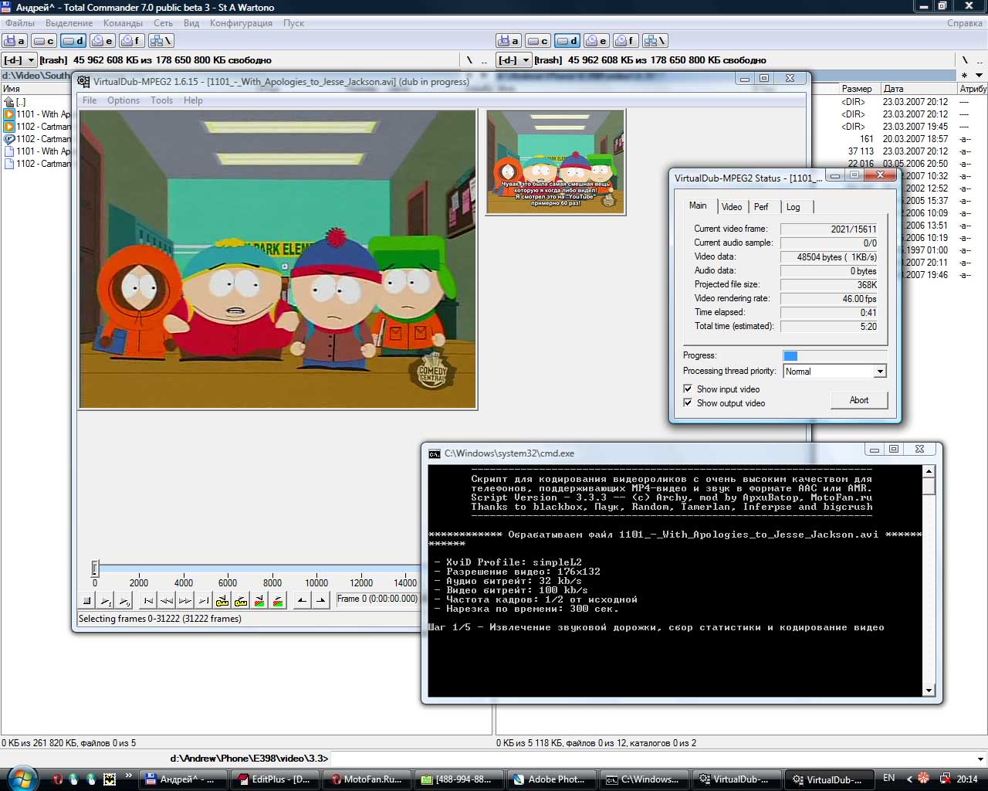Sort left panel by Имя column header
988x791 pixels.
click(x=36, y=89)
